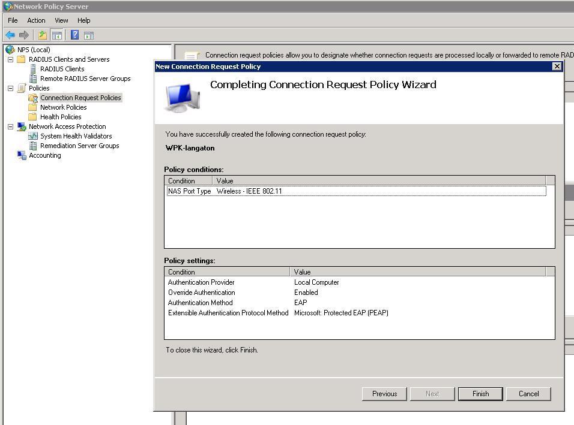This screenshot has height=425, width=574.
Task: Click the Back arrow toolbar icon
Action: pos(10,35)
